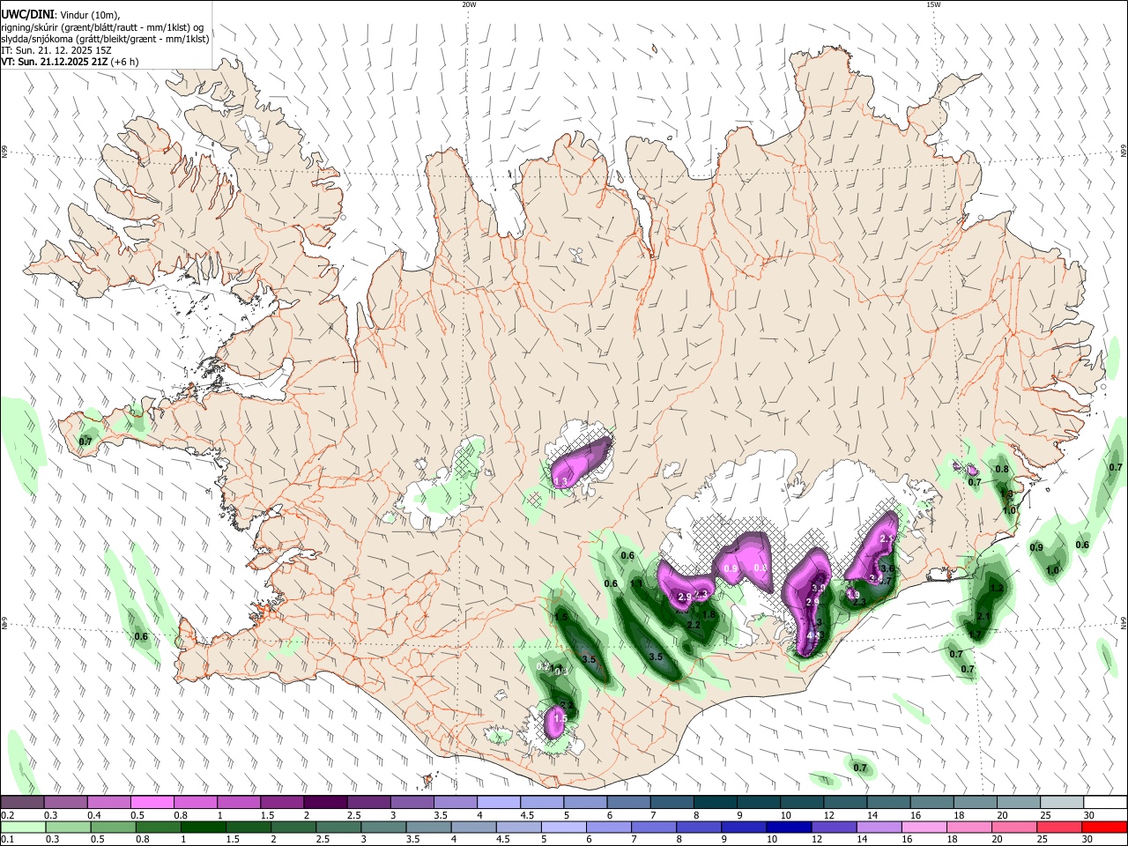Click the '1.9' value on small purple patch
The width and height of the screenshot is (1128, 846).
(853, 595)
